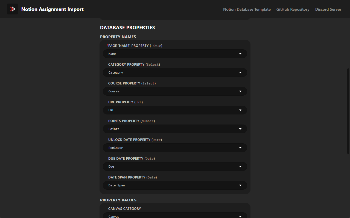Open the Canvas Category dropdown
The width and height of the screenshot is (350, 218).
(x=175, y=215)
